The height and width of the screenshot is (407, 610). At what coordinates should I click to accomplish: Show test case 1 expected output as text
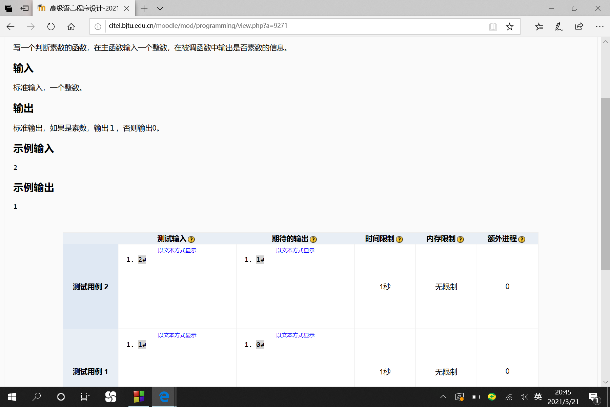point(295,335)
